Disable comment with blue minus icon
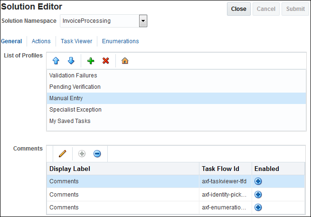This screenshot has width=311, height=217. (x=97, y=154)
